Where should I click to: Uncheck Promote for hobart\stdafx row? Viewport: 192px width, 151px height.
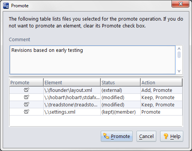(x=27, y=97)
